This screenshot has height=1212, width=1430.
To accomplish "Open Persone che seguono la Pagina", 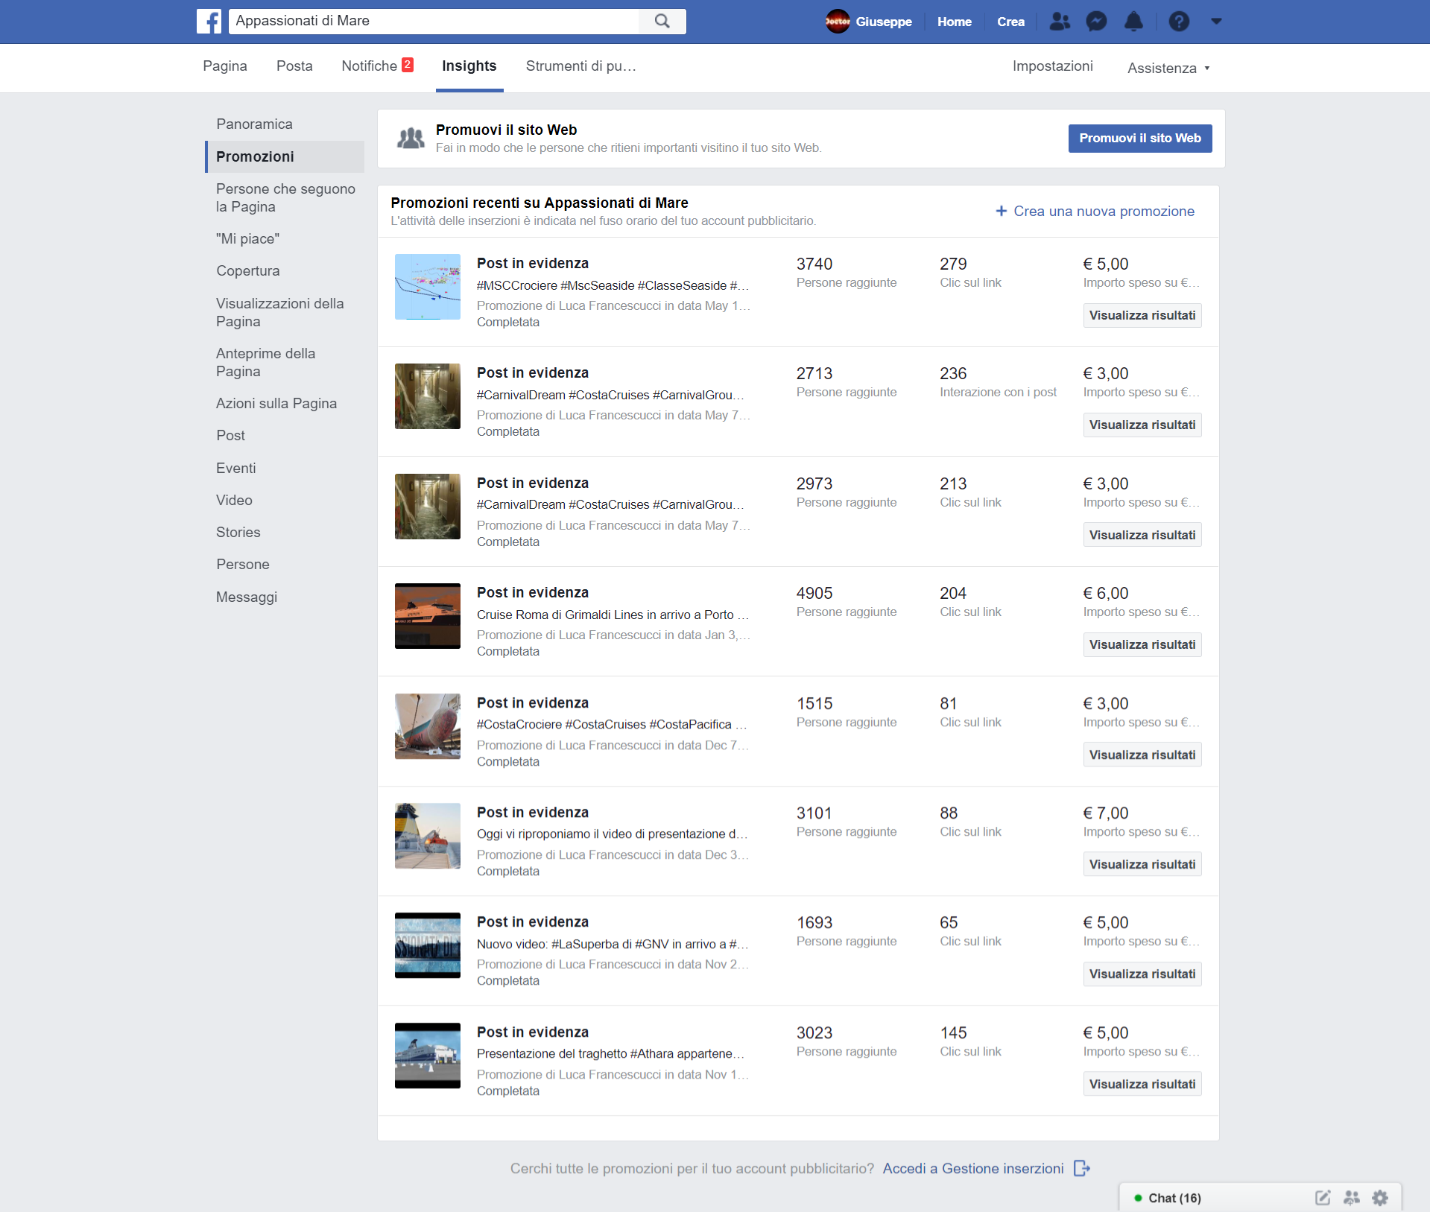I will 285,197.
